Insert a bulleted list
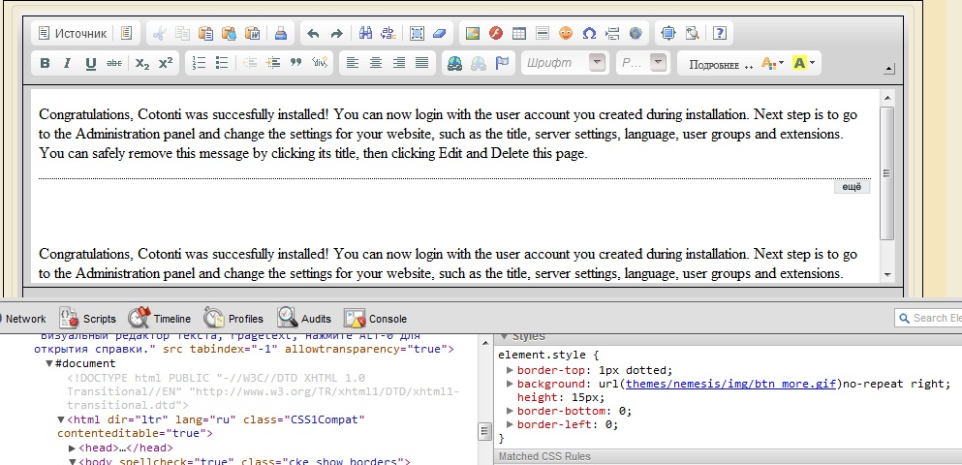Viewport: 962px width, 465px height. 222,63
